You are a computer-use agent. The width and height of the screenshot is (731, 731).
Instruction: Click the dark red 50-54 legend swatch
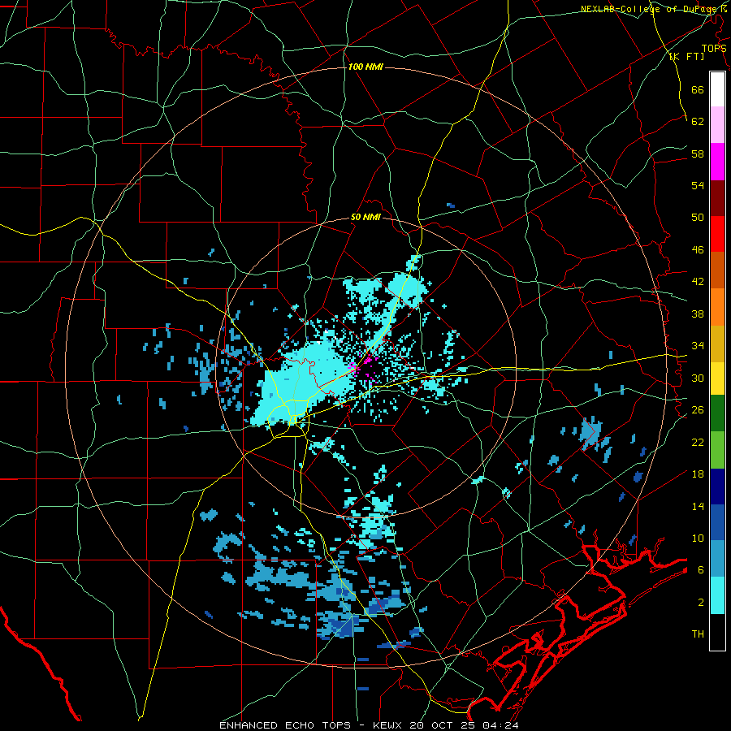coord(717,197)
